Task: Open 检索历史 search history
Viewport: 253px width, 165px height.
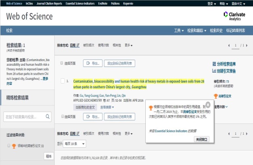Action: (x=216, y=30)
